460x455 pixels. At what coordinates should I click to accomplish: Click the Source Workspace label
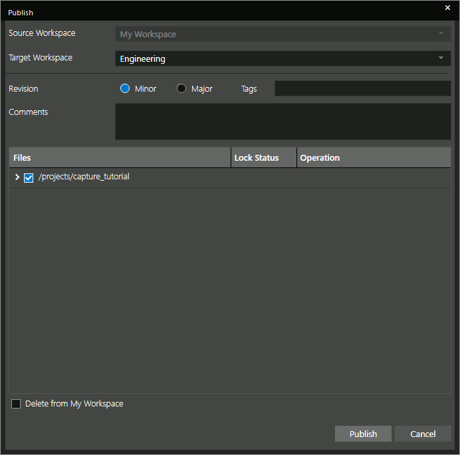tap(42, 33)
